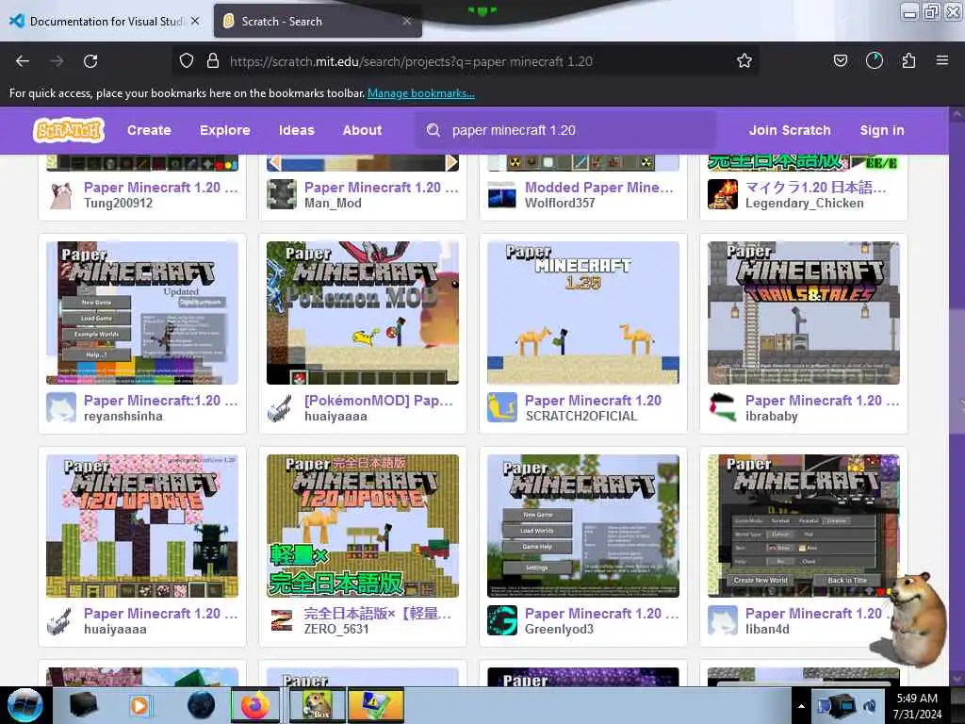The width and height of the screenshot is (965, 724).
Task: Click Join Scratch
Action: [790, 130]
